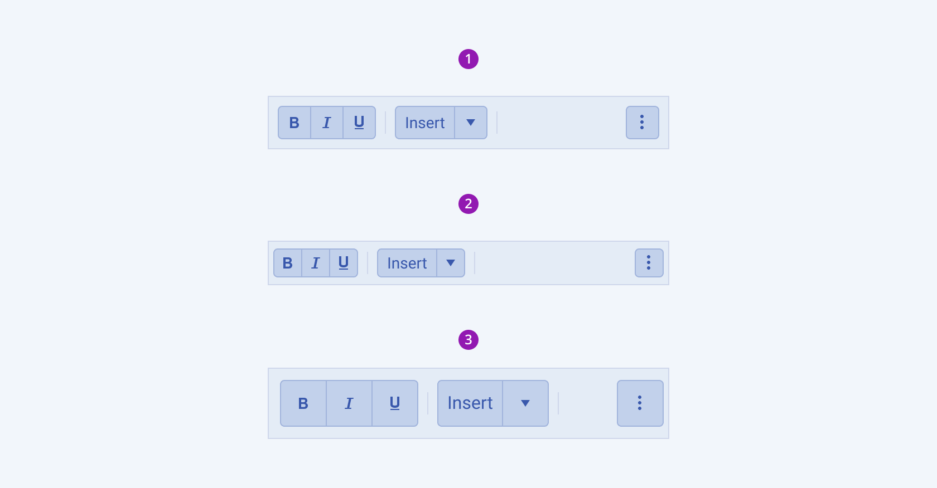The image size is (937, 488).
Task: Toggle underline in toolbar 3
Action: pos(394,403)
